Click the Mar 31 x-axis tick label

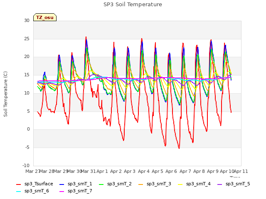click(88, 171)
